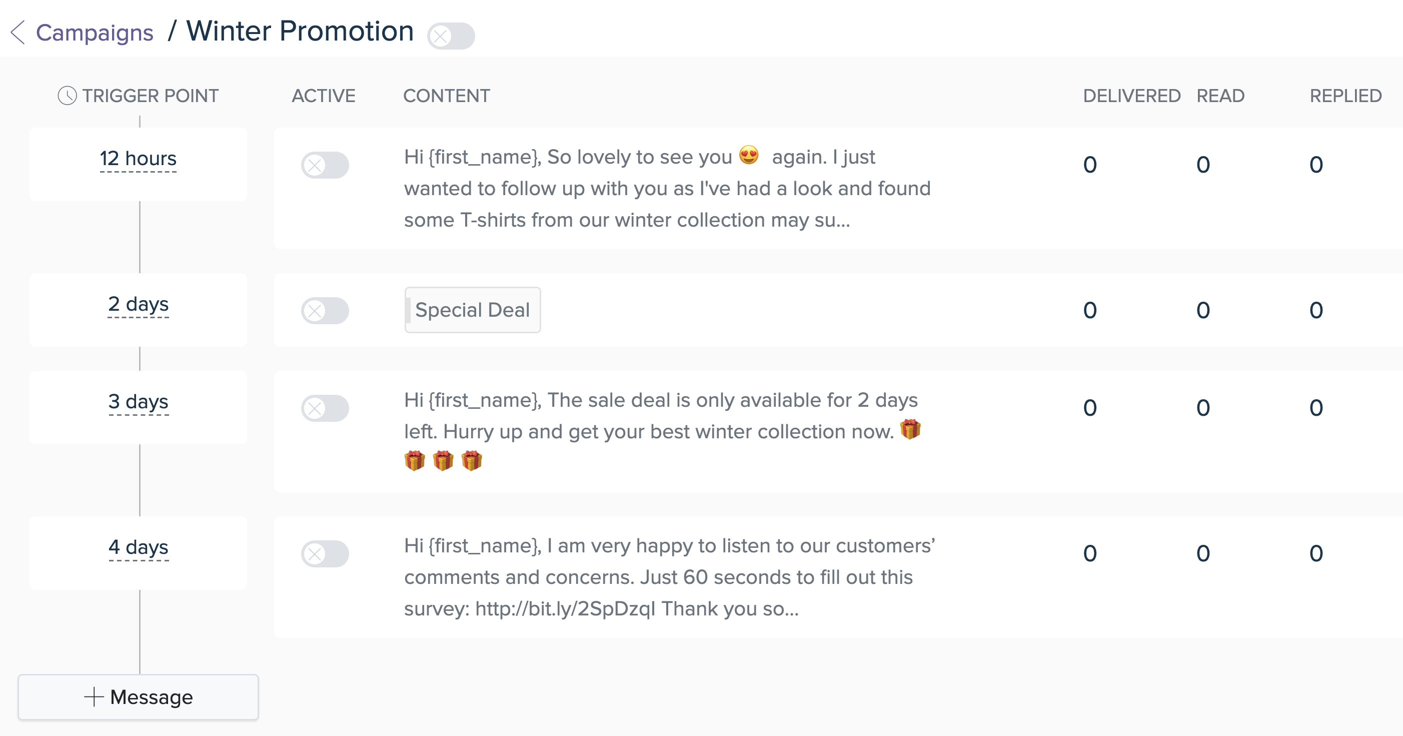Add a new Message to the campaign
Image resolution: width=1403 pixels, height=736 pixels.
(x=139, y=697)
